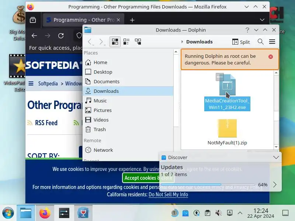Open Softpedia hamburger menu

tap(31, 83)
